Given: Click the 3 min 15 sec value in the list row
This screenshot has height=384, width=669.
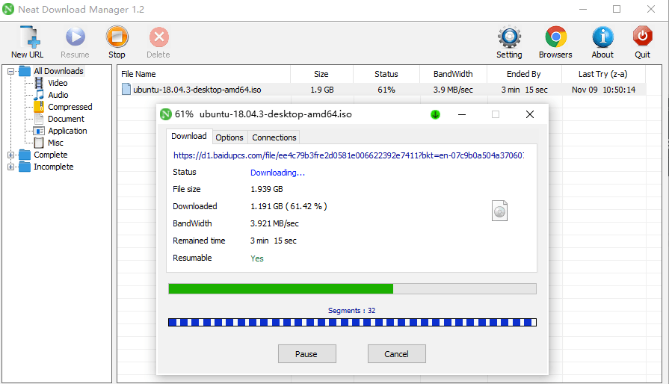Looking at the screenshot, I should tap(525, 90).
